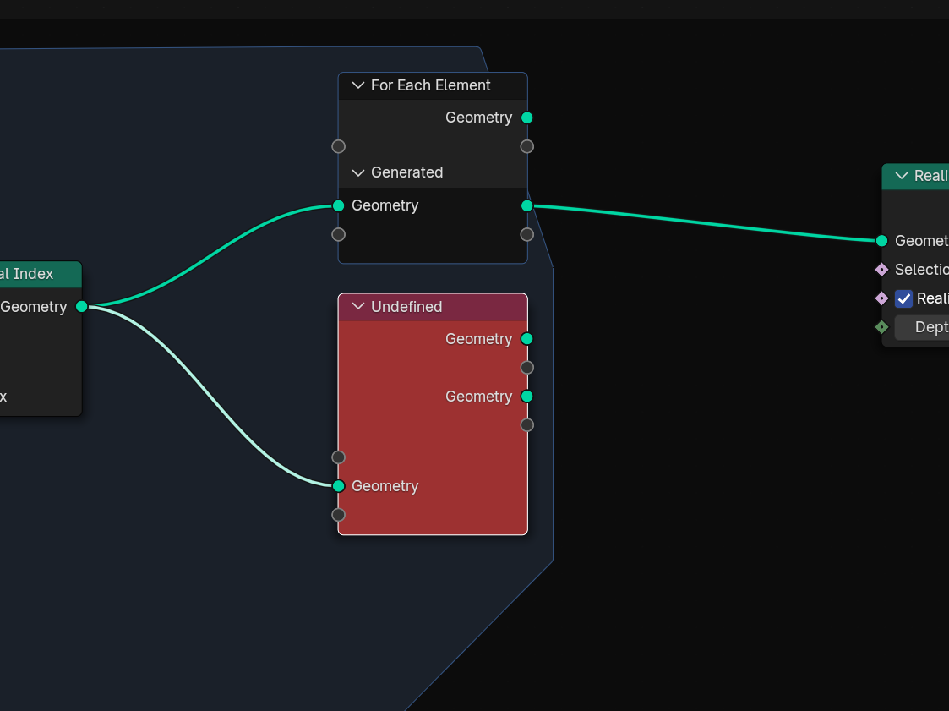949x711 pixels.
Task: Collapse the For Each Element node
Action: pyautogui.click(x=358, y=85)
